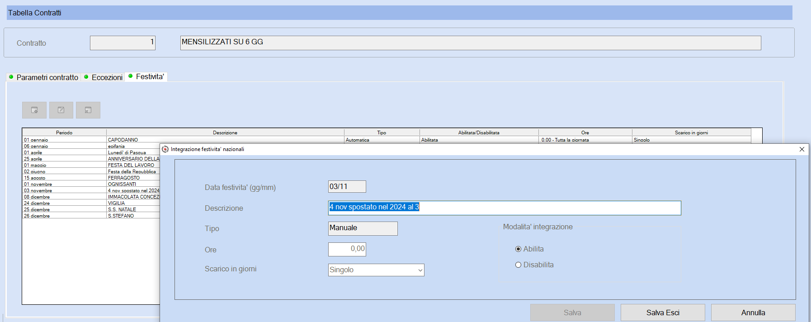Cancel with the Annulla button
The height and width of the screenshot is (322, 811).
click(x=753, y=313)
